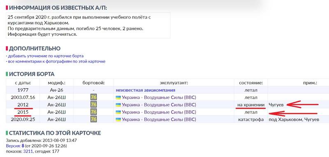Open Украина ВВС link in 2003.07.16 row
Image resolution: width=329 pixels, height=157 pixels.
[x=159, y=98]
